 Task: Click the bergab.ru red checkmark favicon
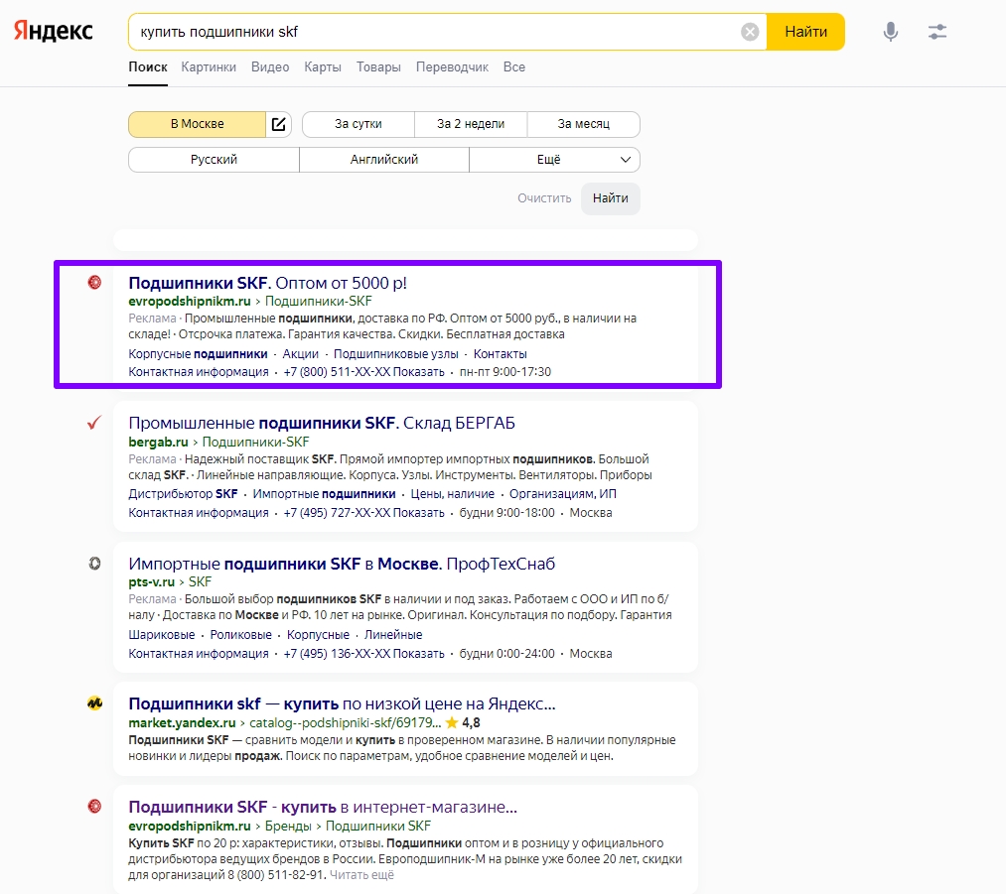(94, 423)
